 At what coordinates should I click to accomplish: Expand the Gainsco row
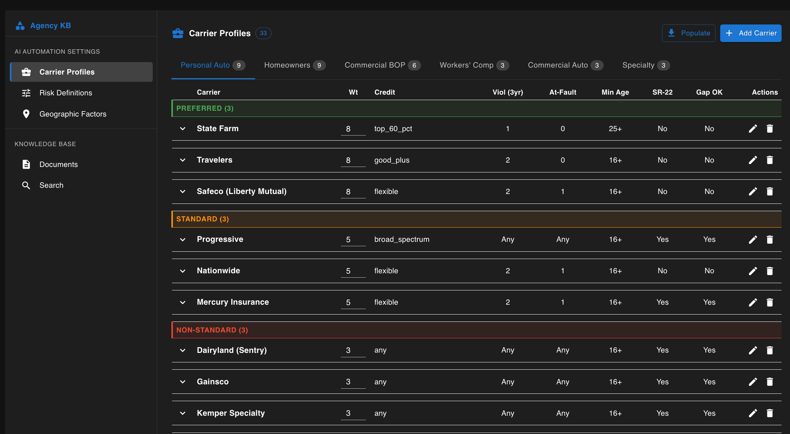coord(183,382)
